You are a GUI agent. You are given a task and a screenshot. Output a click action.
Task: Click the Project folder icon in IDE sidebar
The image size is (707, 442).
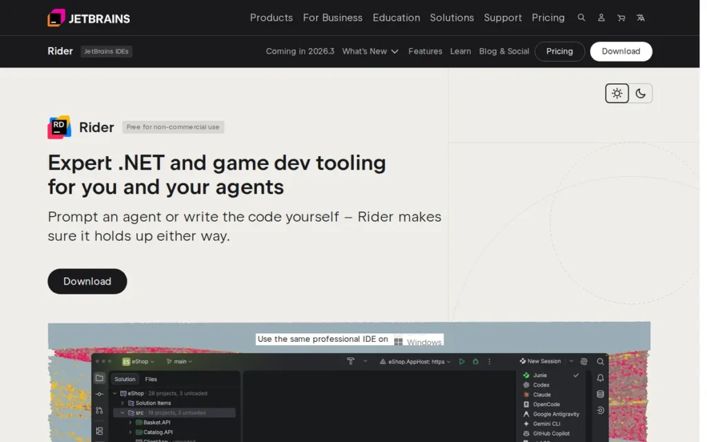point(99,378)
